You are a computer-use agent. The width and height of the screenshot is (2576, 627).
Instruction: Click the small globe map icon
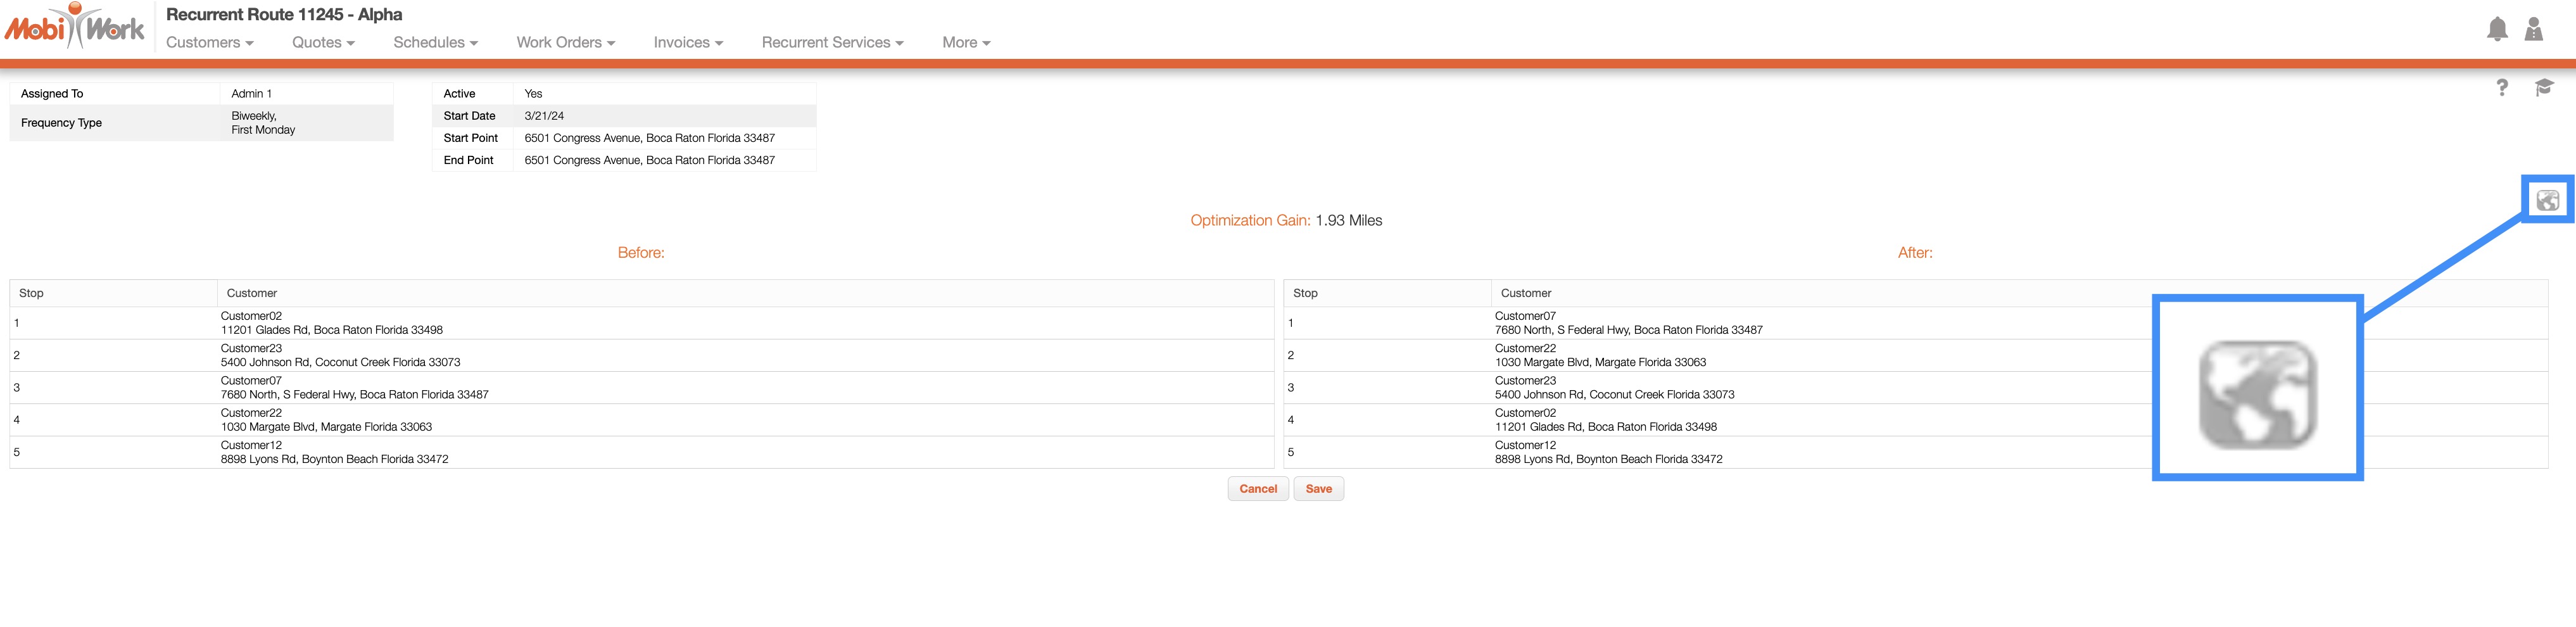(x=2548, y=201)
